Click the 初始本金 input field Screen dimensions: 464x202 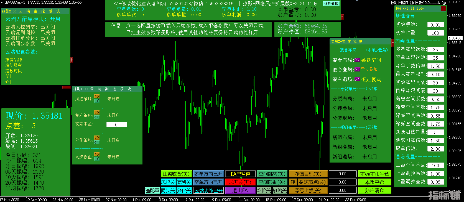(x=117, y=125)
